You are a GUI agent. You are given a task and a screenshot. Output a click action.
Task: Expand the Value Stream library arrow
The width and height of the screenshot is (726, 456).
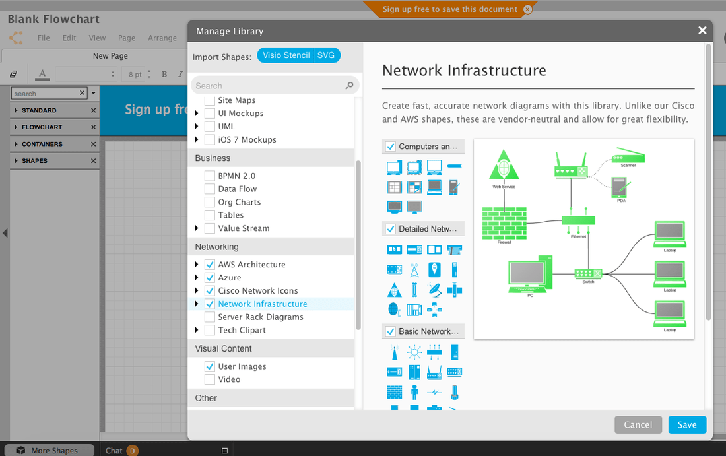coord(196,228)
